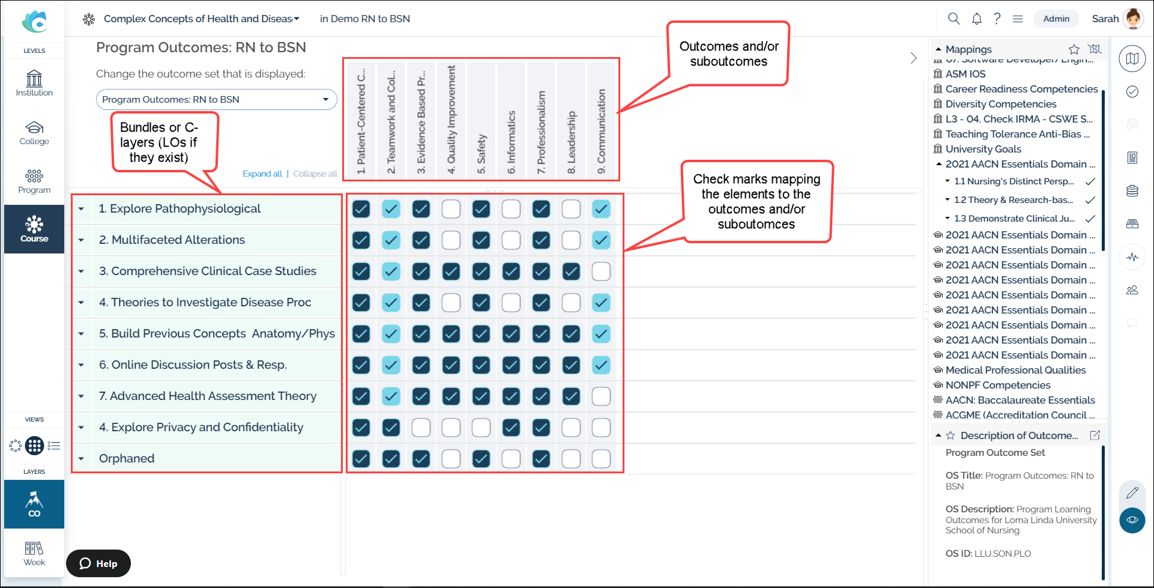The height and width of the screenshot is (588, 1154).
Task: Open the College level
Action: point(34,133)
